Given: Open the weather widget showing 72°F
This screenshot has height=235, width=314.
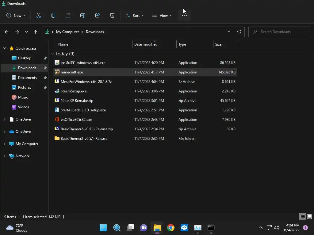Looking at the screenshot, I should (17, 228).
